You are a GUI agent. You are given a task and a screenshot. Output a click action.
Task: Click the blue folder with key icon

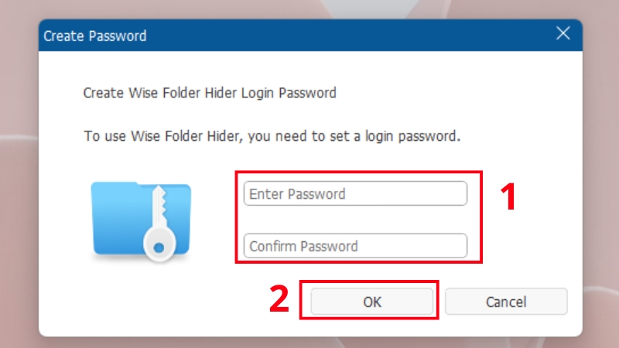[x=140, y=220]
